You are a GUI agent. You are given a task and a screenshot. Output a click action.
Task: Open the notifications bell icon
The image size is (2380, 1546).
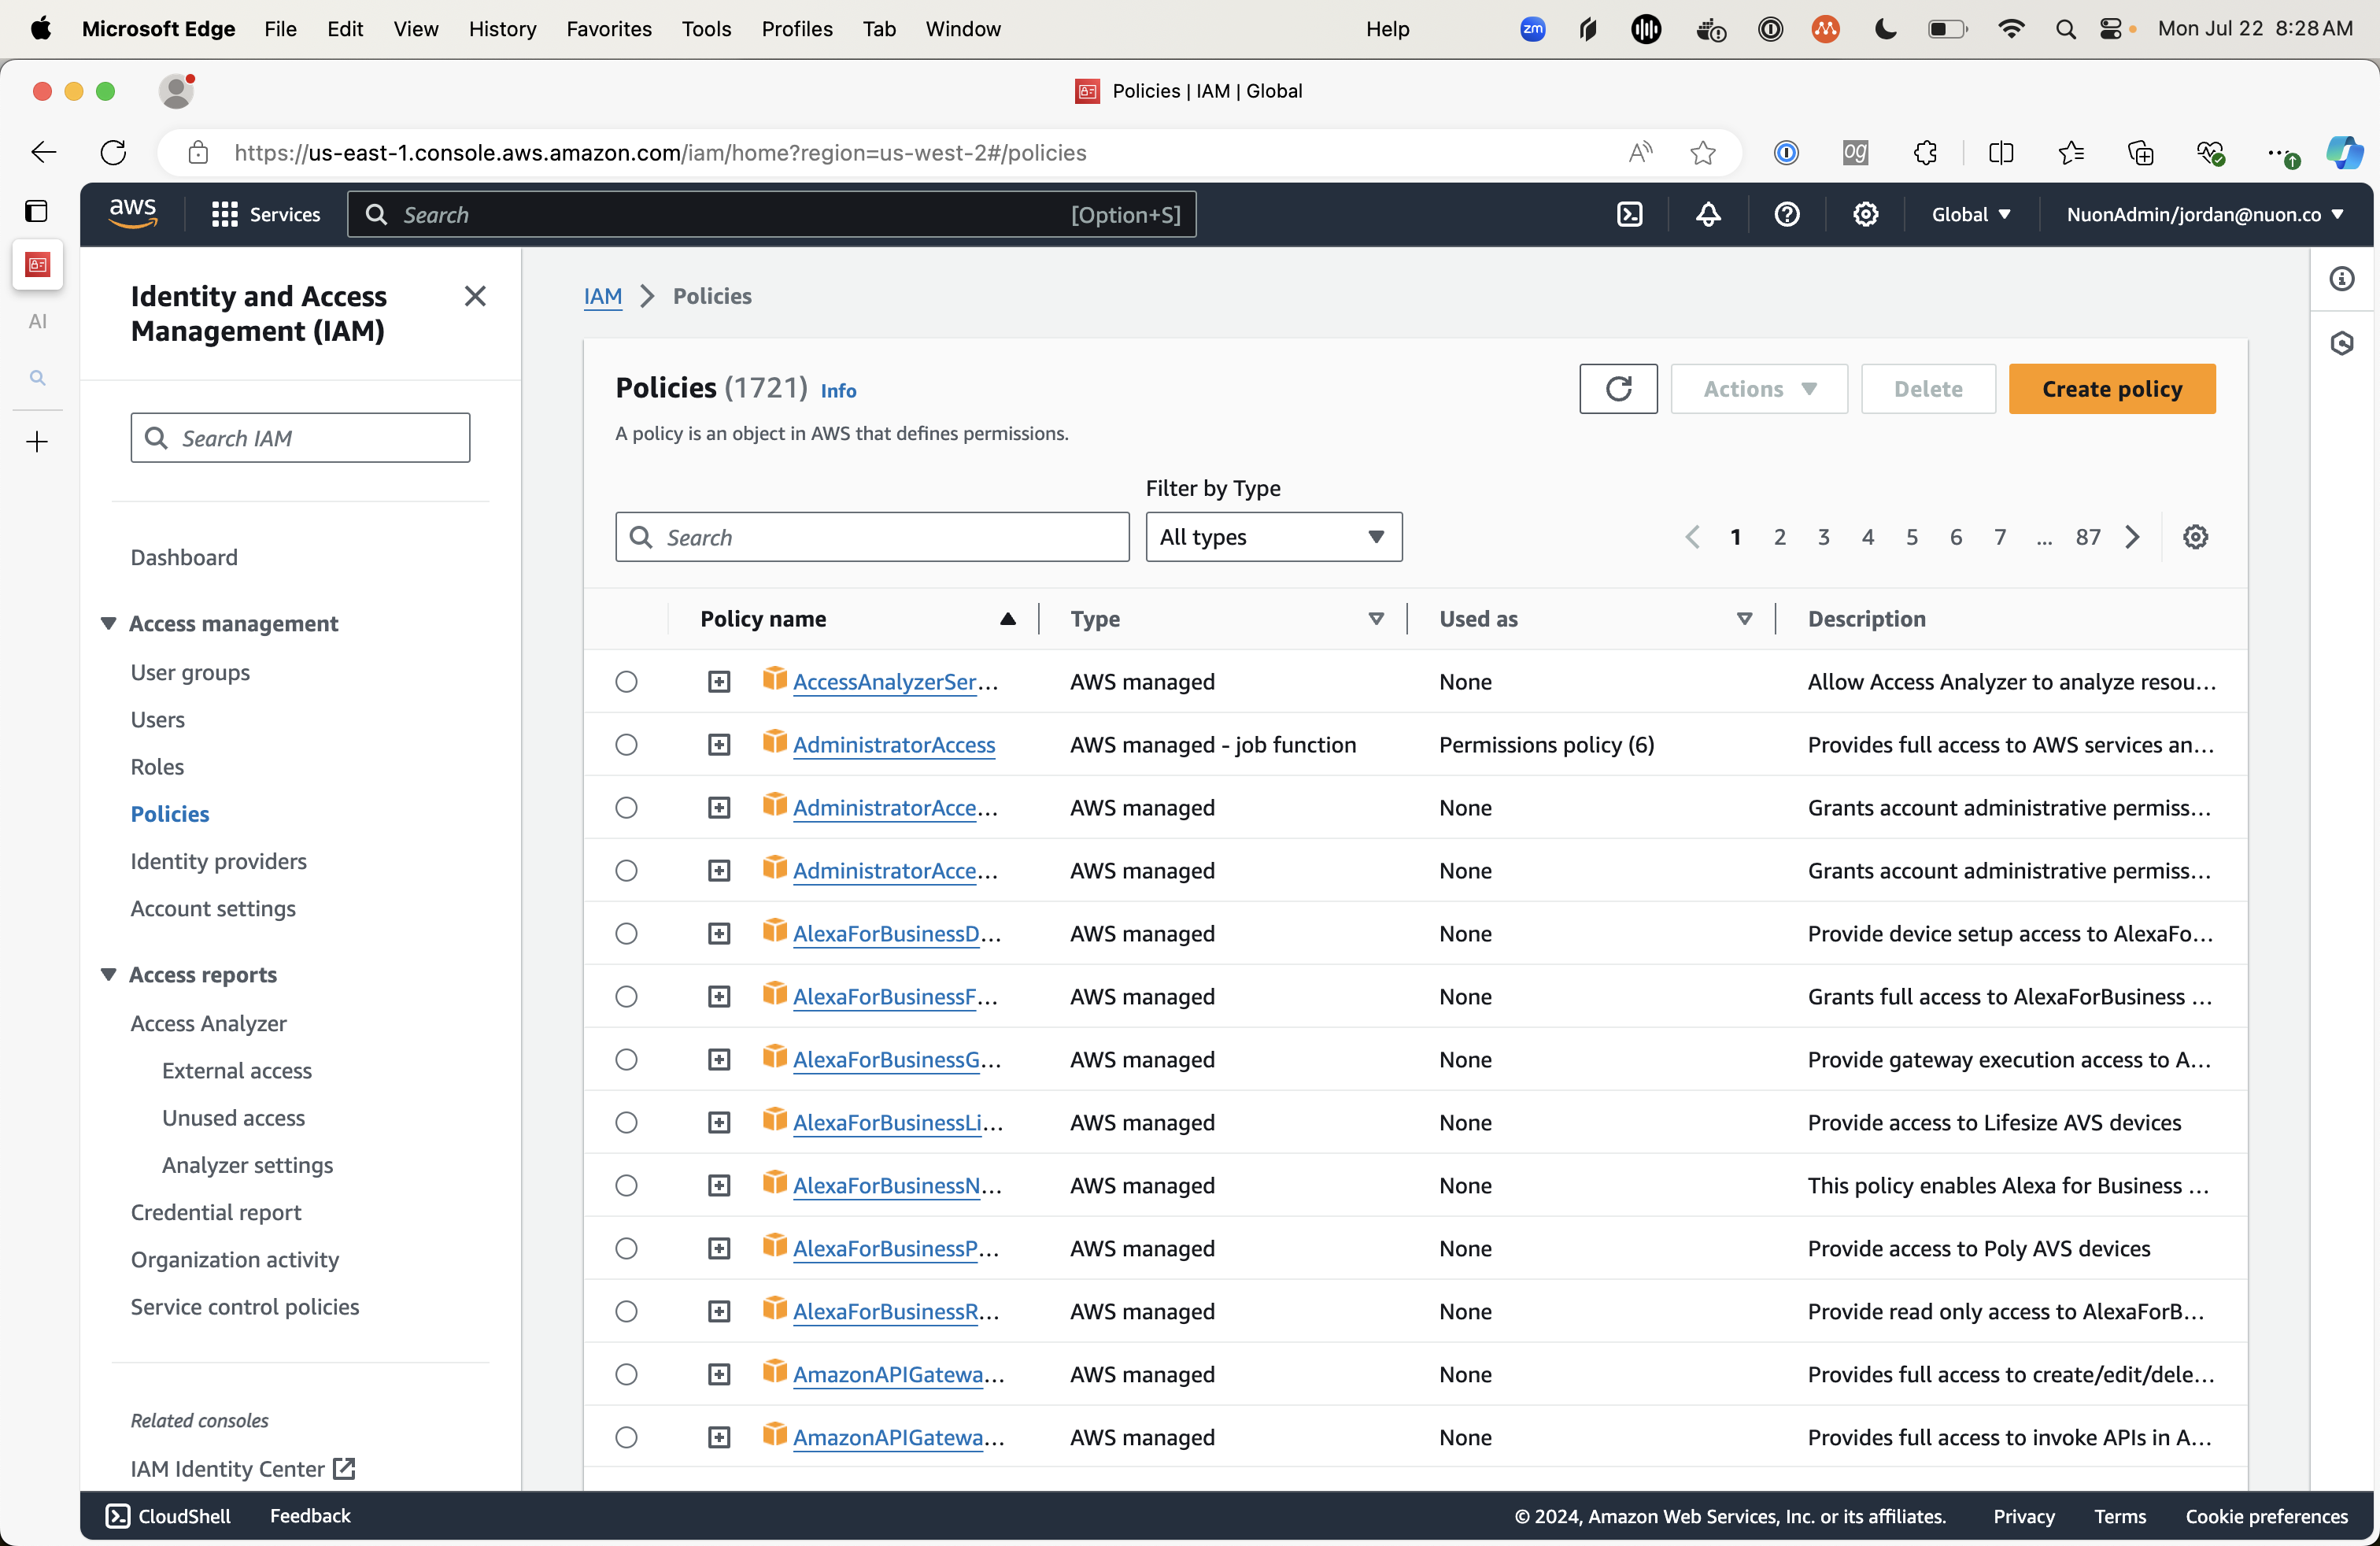click(x=1708, y=214)
